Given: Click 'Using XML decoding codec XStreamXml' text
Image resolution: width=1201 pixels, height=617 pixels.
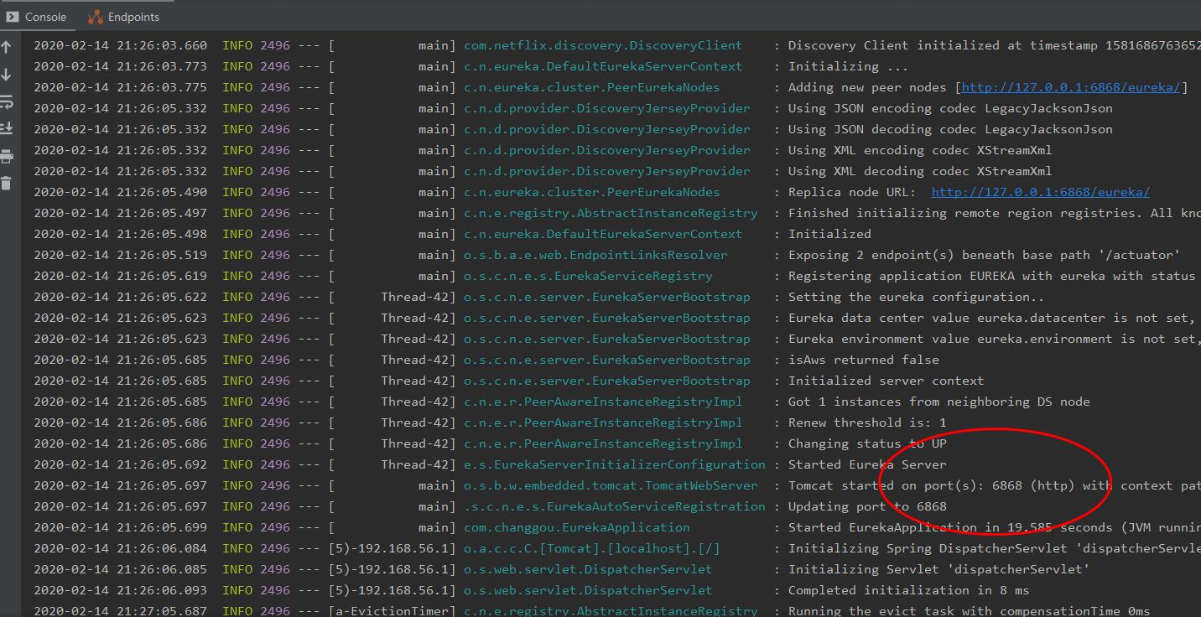Looking at the screenshot, I should [920, 171].
